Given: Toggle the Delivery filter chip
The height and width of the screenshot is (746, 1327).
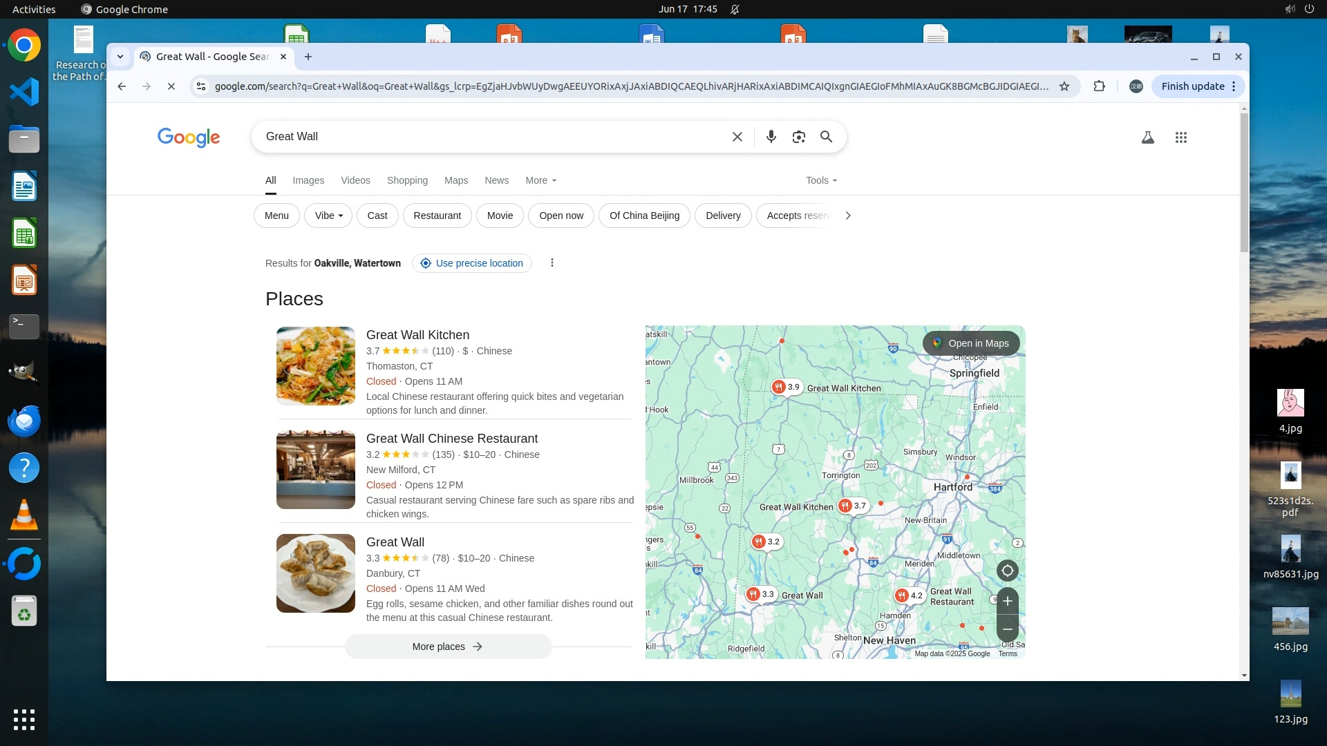Looking at the screenshot, I should (x=723, y=216).
